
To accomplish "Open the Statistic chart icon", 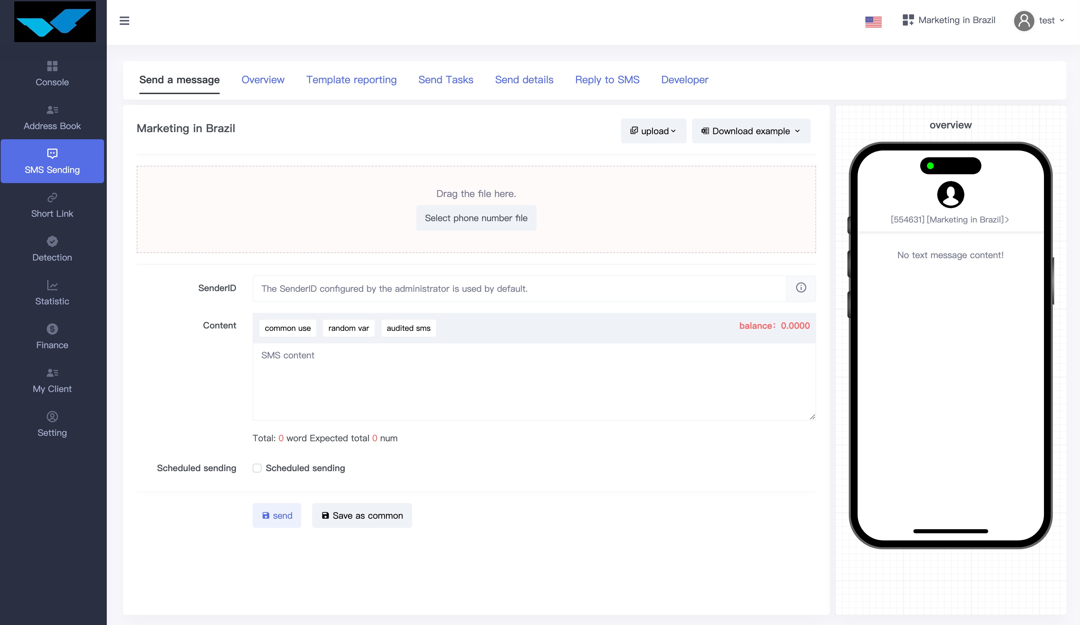I will tap(52, 285).
